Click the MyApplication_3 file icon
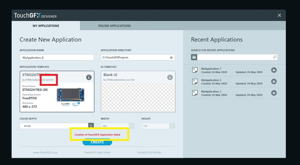The width and height of the screenshot is (300, 165). click(x=195, y=82)
